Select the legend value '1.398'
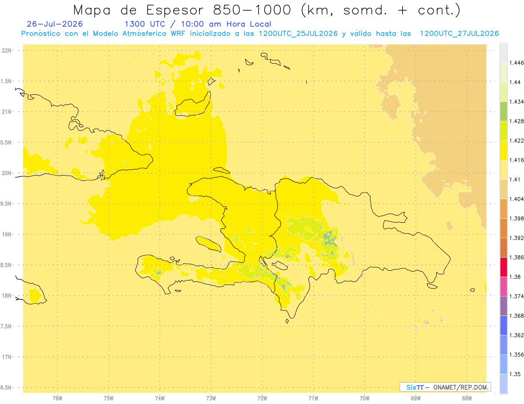Image resolution: width=524 pixels, height=404 pixels. click(x=516, y=218)
